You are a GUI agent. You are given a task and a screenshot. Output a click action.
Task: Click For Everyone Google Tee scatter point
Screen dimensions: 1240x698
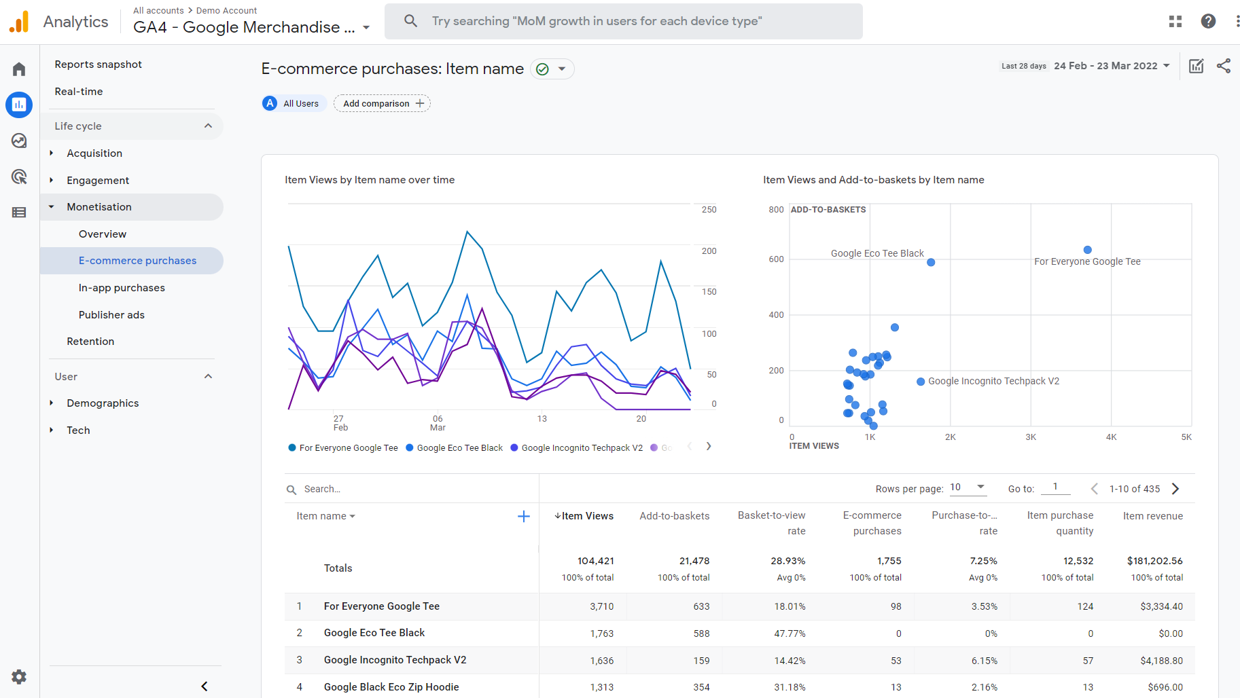click(1088, 250)
